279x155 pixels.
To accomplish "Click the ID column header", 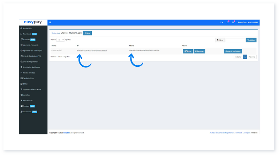I will click(x=77, y=46).
